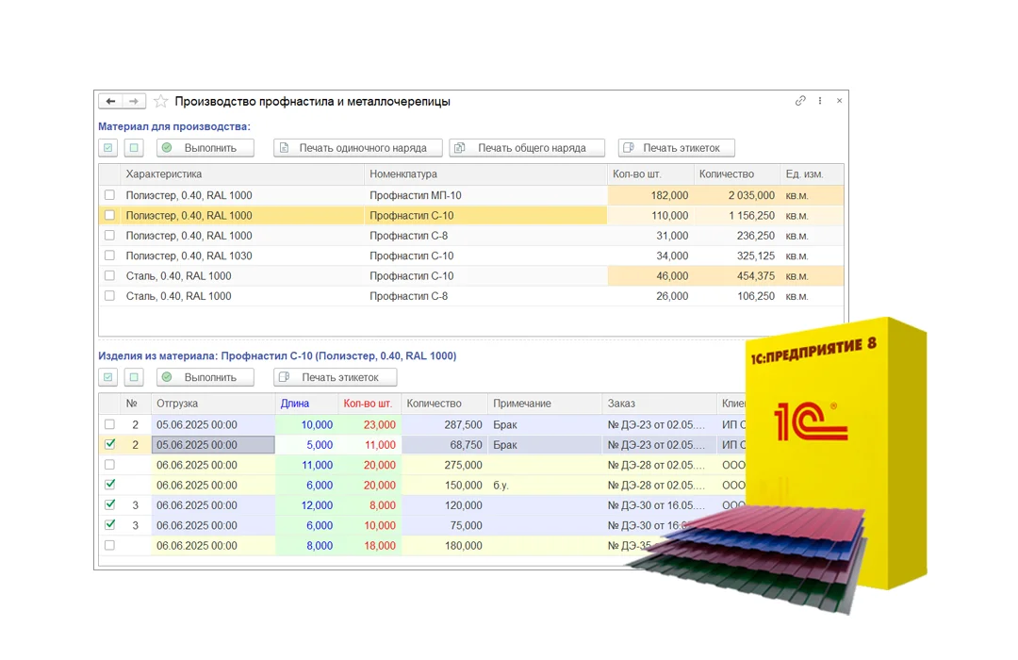The height and width of the screenshot is (660, 1018).
Task: Click Выполнить in the materials section
Action: [205, 148]
